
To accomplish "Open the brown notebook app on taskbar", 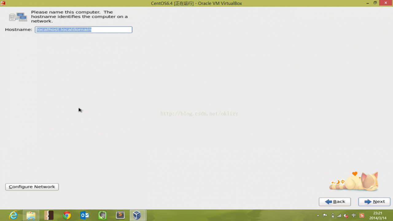I will tap(49, 215).
